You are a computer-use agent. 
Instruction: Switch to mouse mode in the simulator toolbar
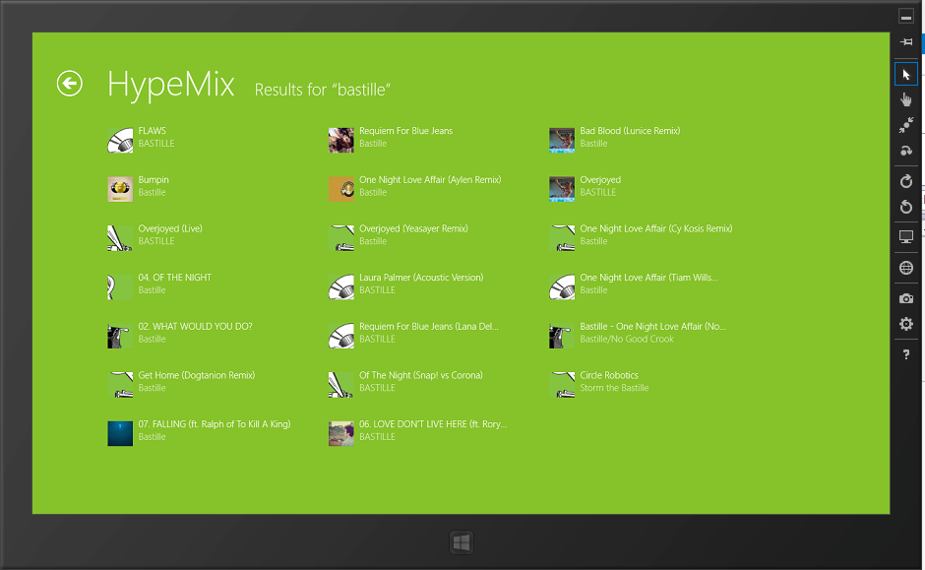pyautogui.click(x=906, y=74)
